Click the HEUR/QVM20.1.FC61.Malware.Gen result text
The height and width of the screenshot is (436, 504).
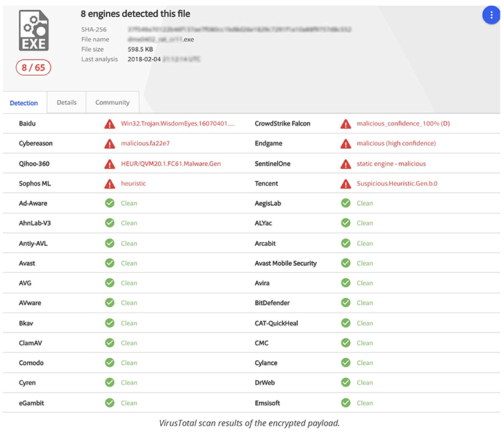[171, 164]
